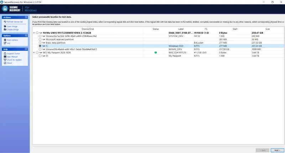Minimize the SecureRecovery window
Screen dimensions: 285x153
264,2
